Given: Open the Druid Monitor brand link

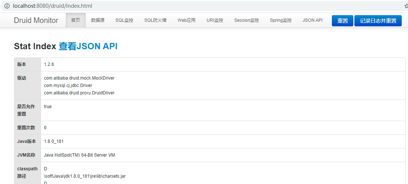Looking at the screenshot, I should (x=36, y=20).
